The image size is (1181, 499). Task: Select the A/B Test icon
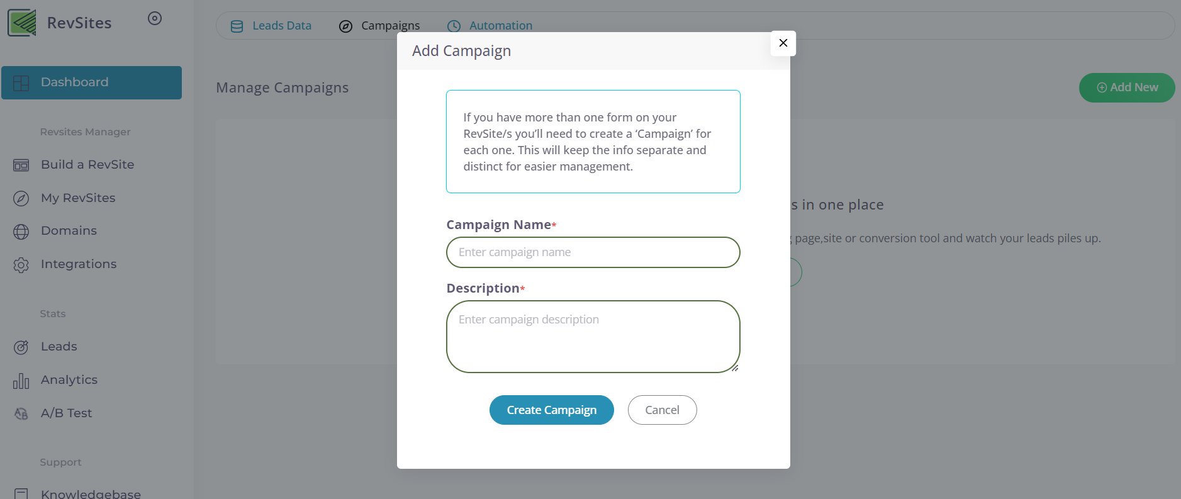[x=21, y=413]
